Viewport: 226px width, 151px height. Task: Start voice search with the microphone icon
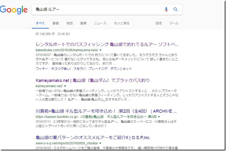click(x=166, y=9)
